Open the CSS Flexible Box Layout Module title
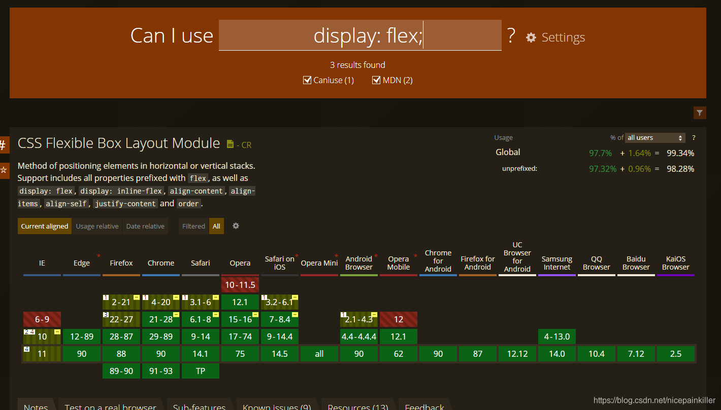This screenshot has height=410, width=721. click(119, 143)
